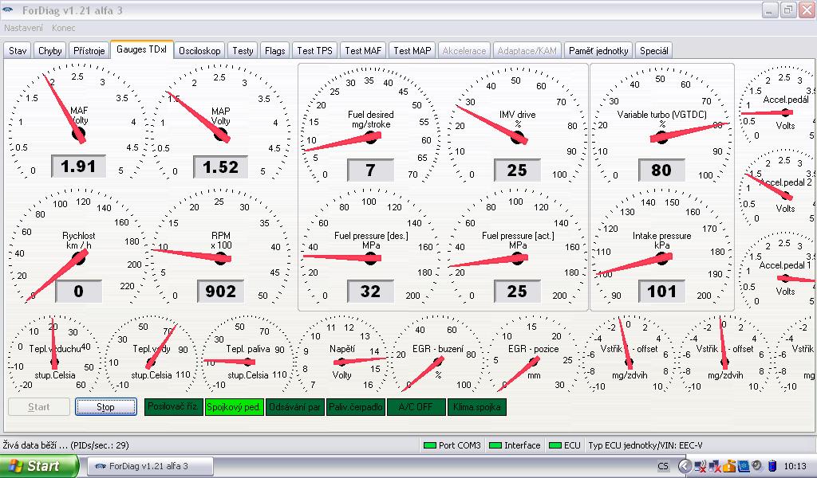817x478 pixels.
Task: Switch to the Osciloskop tab
Action: [x=199, y=50]
